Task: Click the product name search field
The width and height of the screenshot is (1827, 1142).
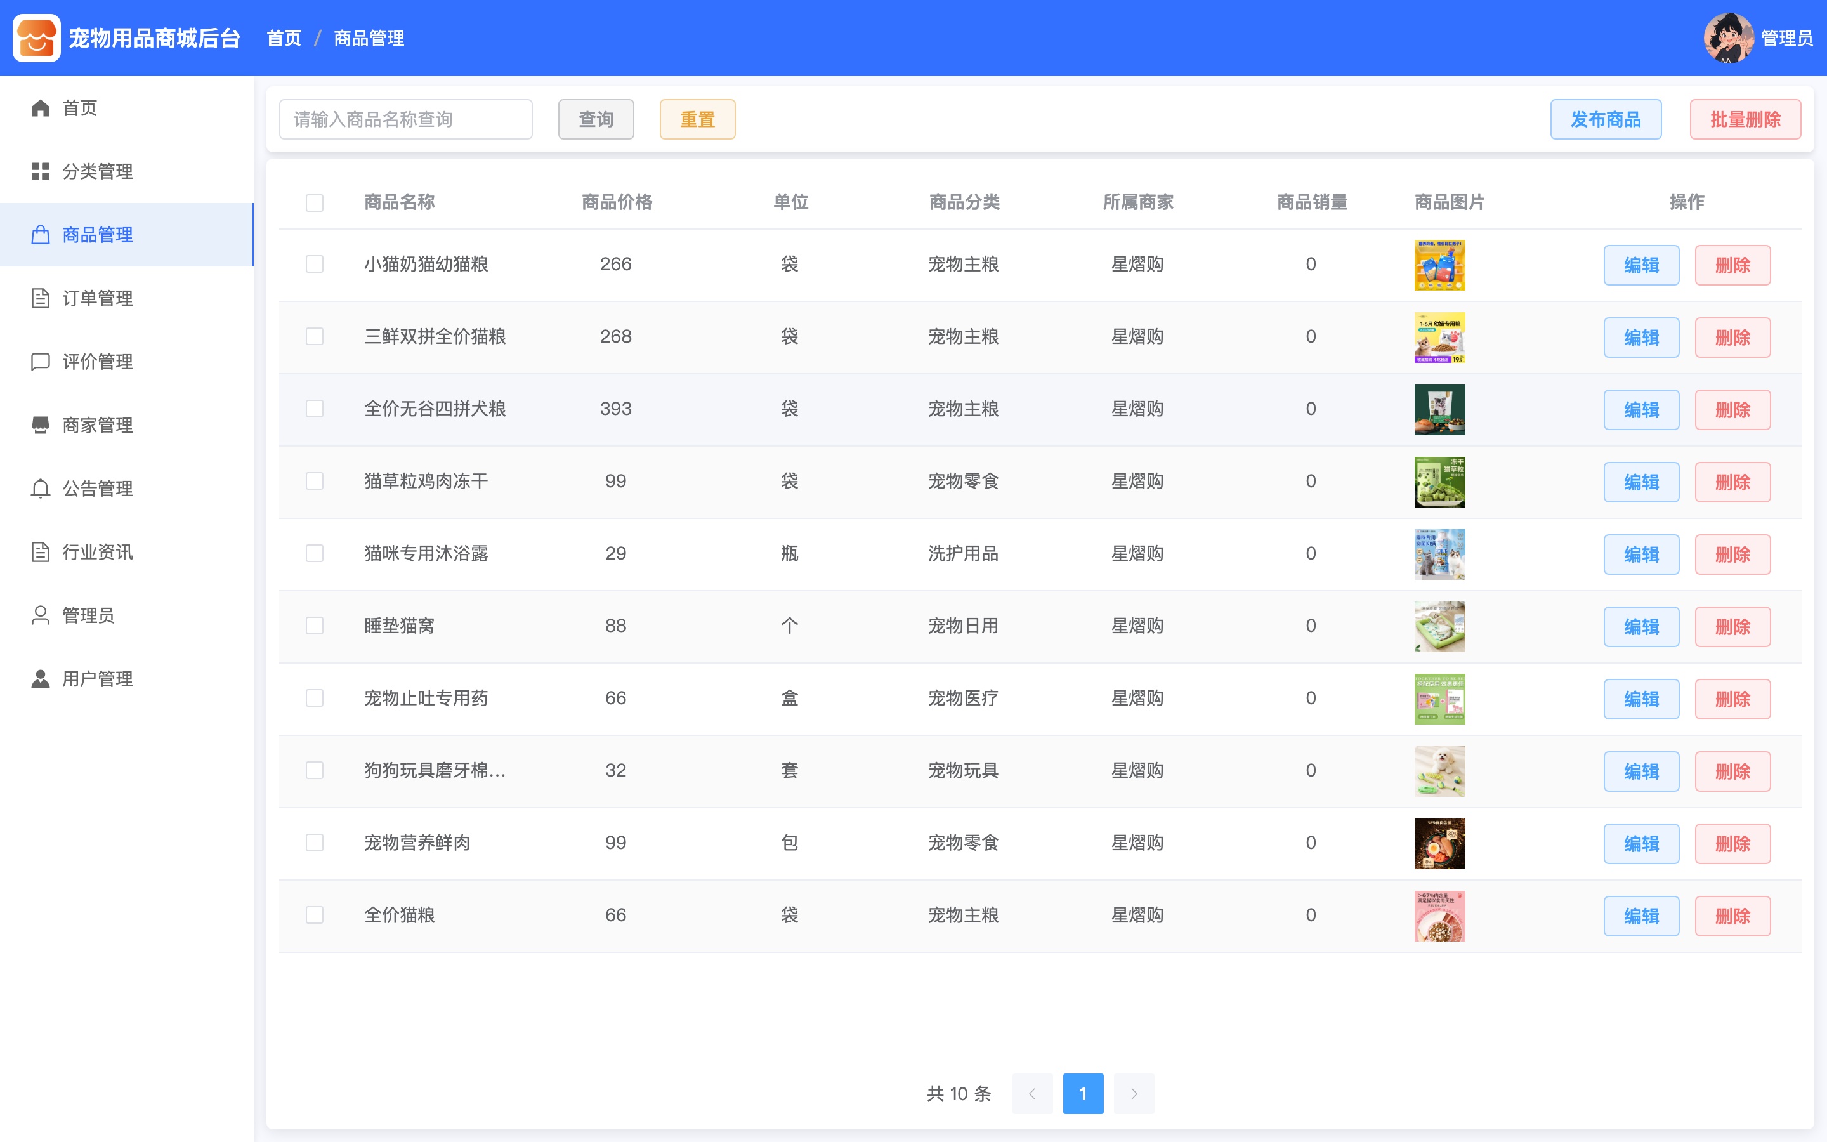Action: (405, 119)
